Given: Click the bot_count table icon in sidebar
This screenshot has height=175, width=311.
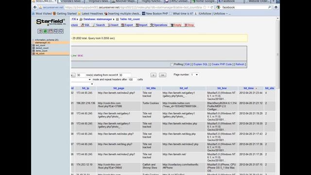Looking at the screenshot, I should point(34,45).
